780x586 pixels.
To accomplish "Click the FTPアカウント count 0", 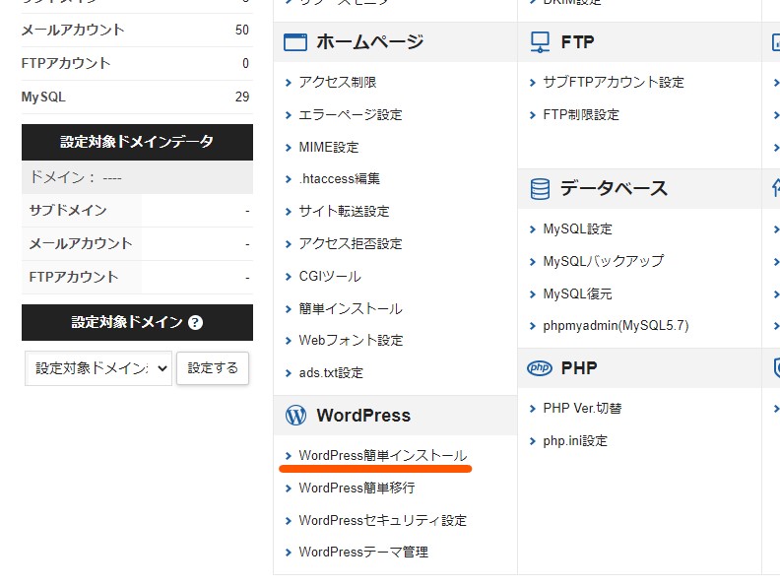I will coord(245,64).
